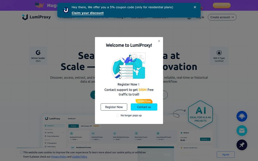258x161 pixels.
Task: Open the Cookie Policy link
Action: [79, 157]
